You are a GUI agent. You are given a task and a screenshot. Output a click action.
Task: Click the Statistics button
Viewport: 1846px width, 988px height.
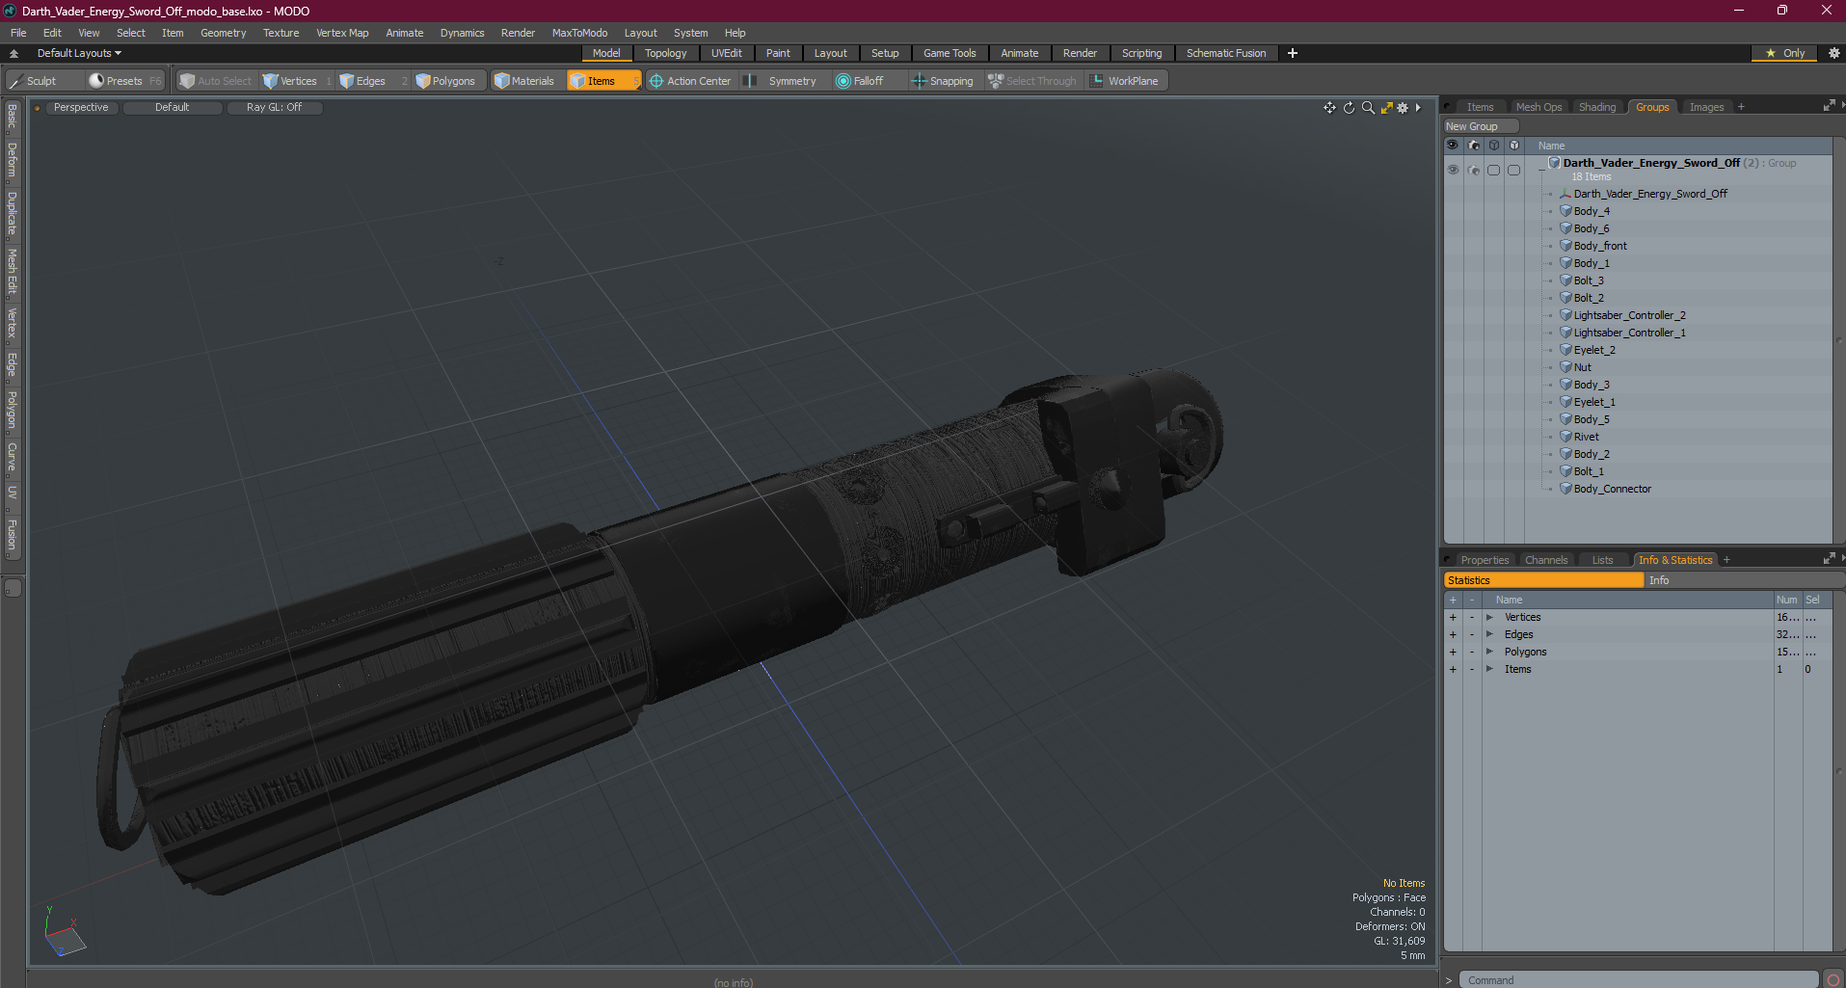tap(1543, 580)
